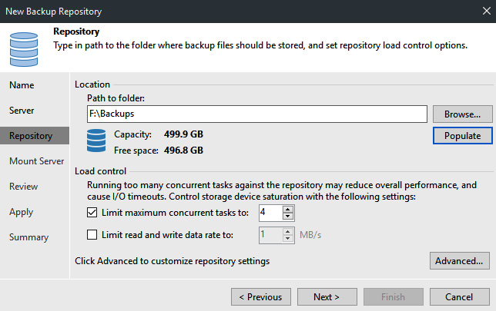The height and width of the screenshot is (311, 496).
Task: Decrease concurrent tasks with down arrow
Action: pyautogui.click(x=287, y=216)
